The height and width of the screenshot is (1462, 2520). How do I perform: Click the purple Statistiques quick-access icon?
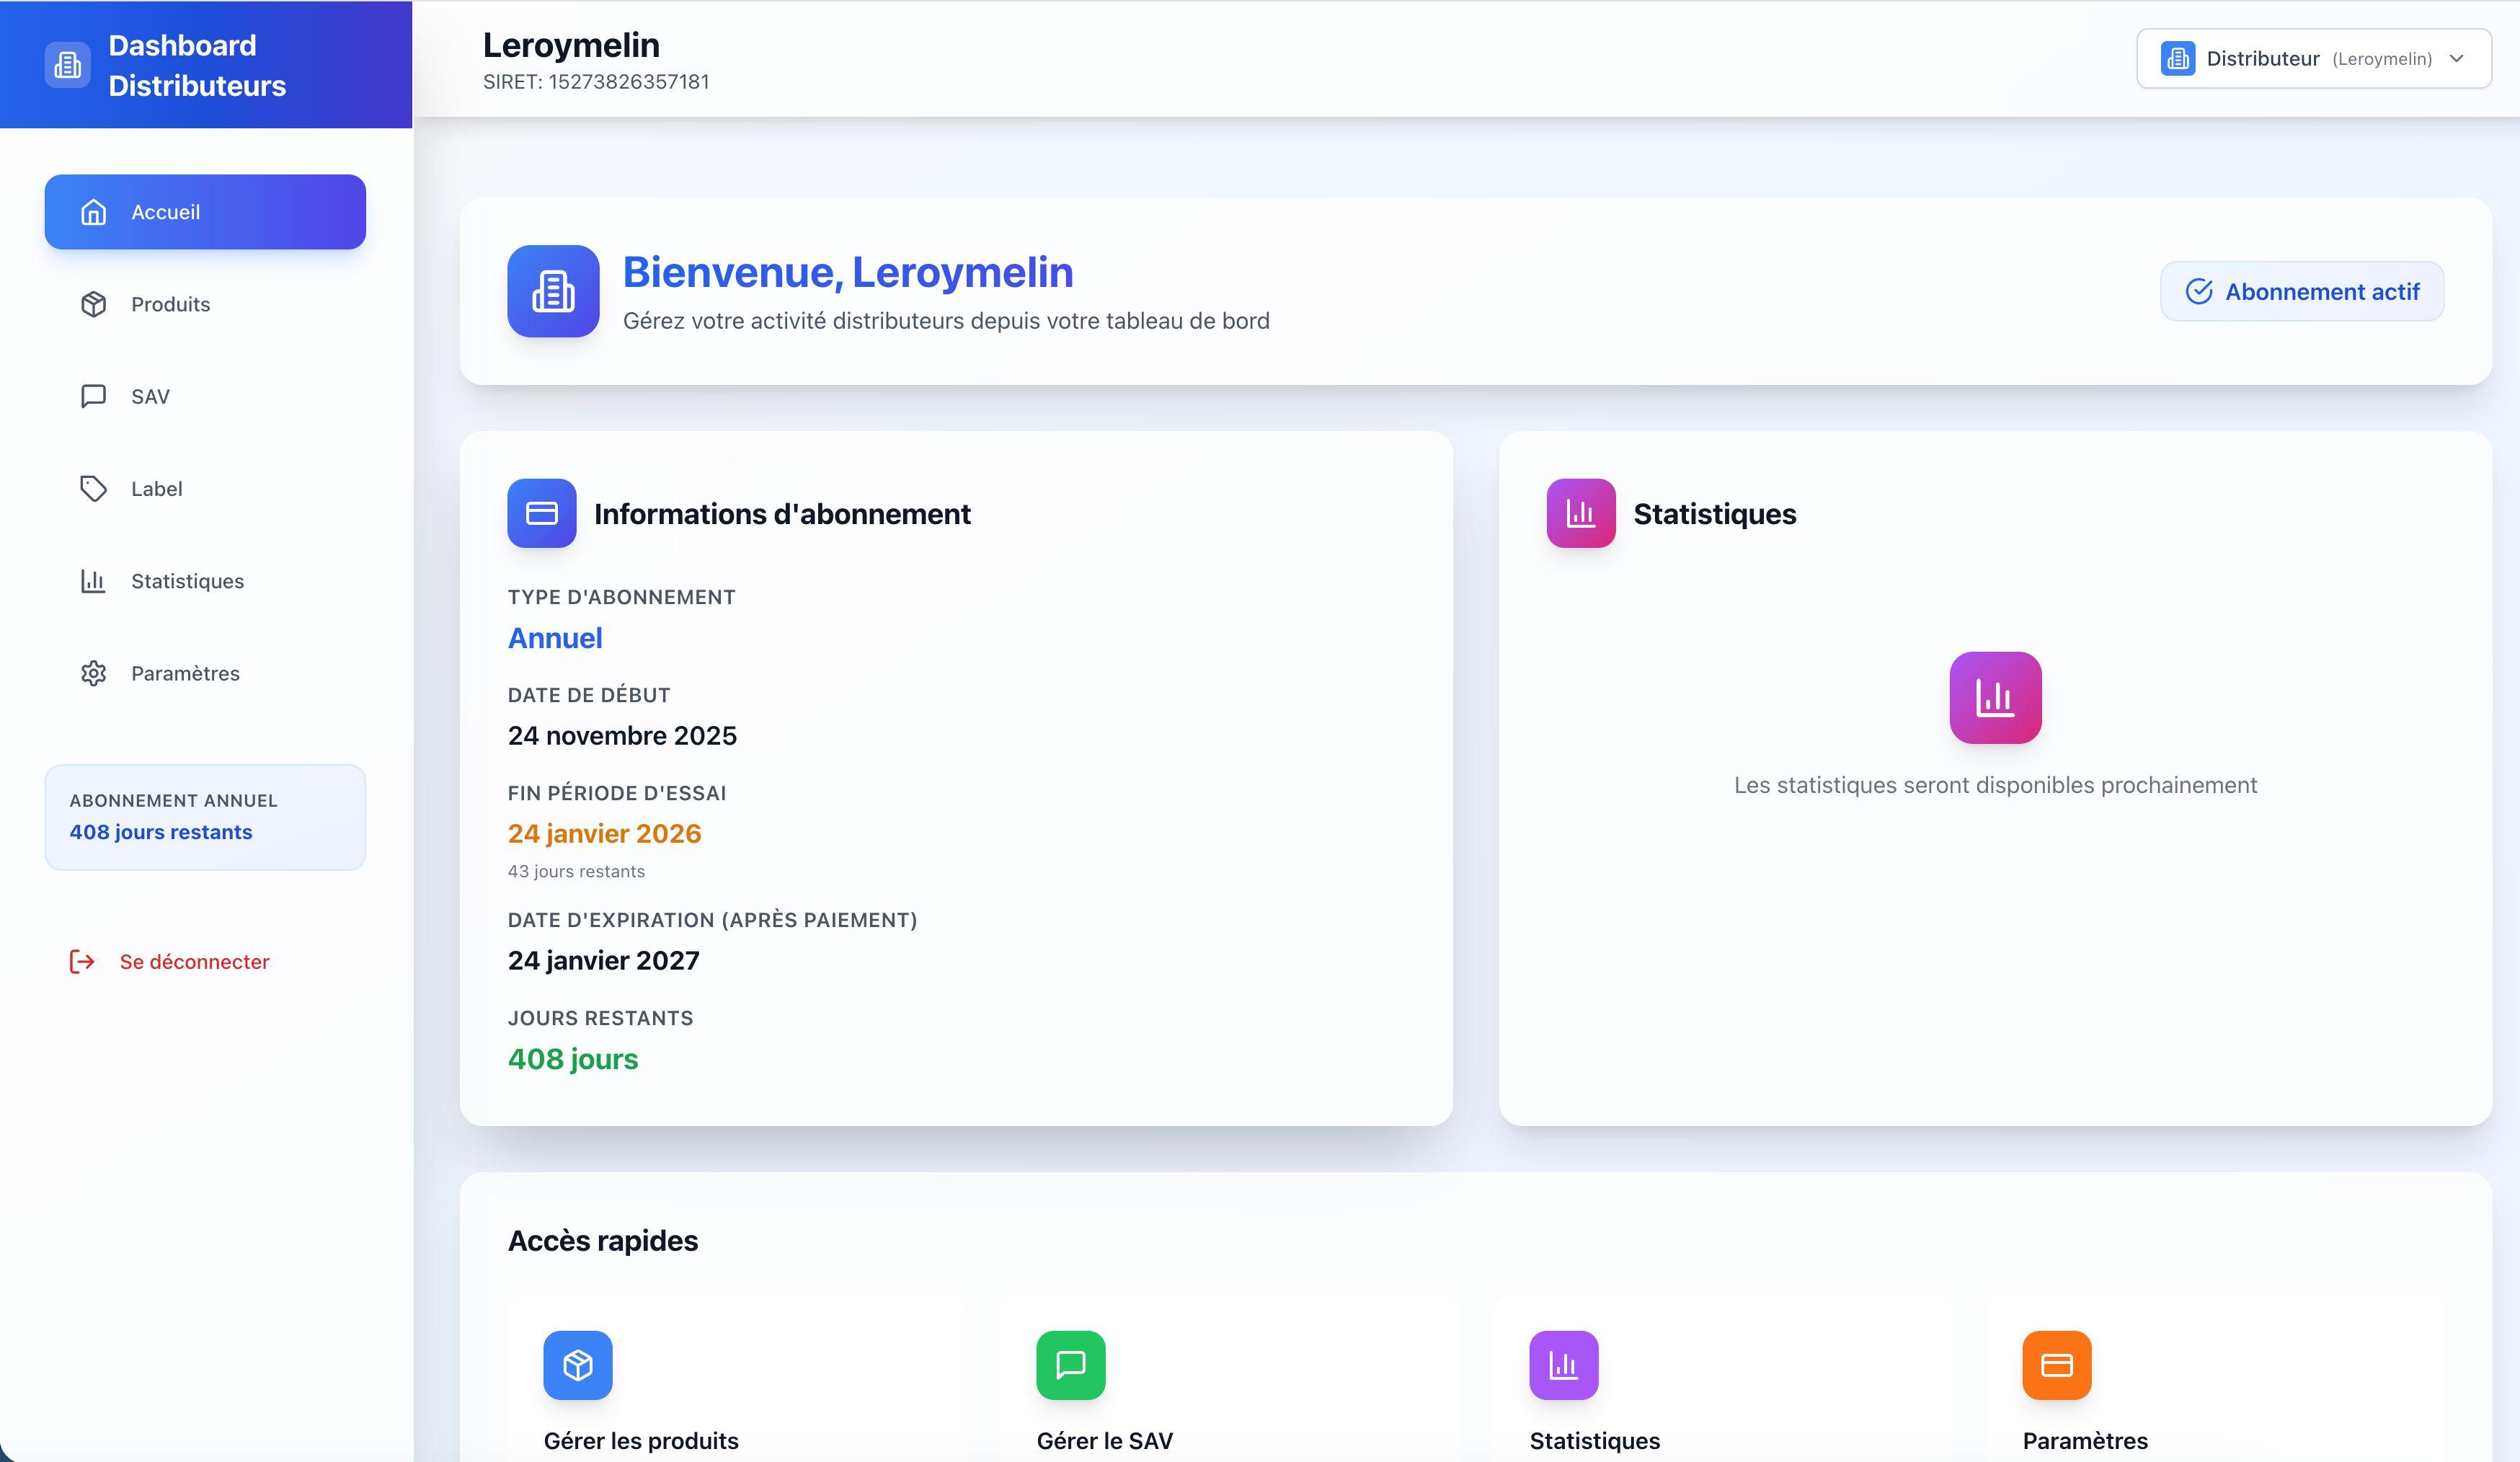point(1563,1365)
